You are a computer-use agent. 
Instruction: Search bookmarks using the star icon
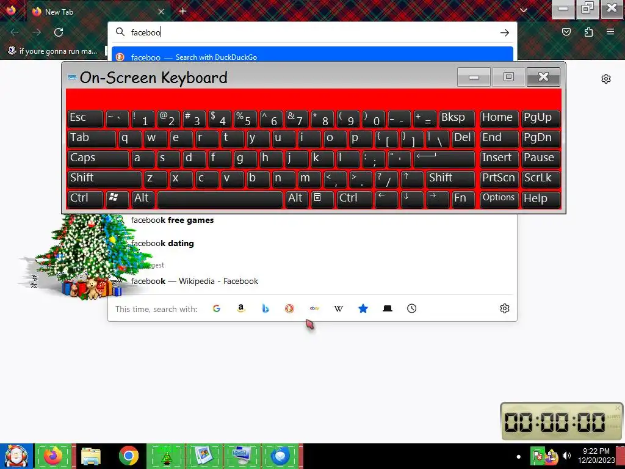pos(363,308)
